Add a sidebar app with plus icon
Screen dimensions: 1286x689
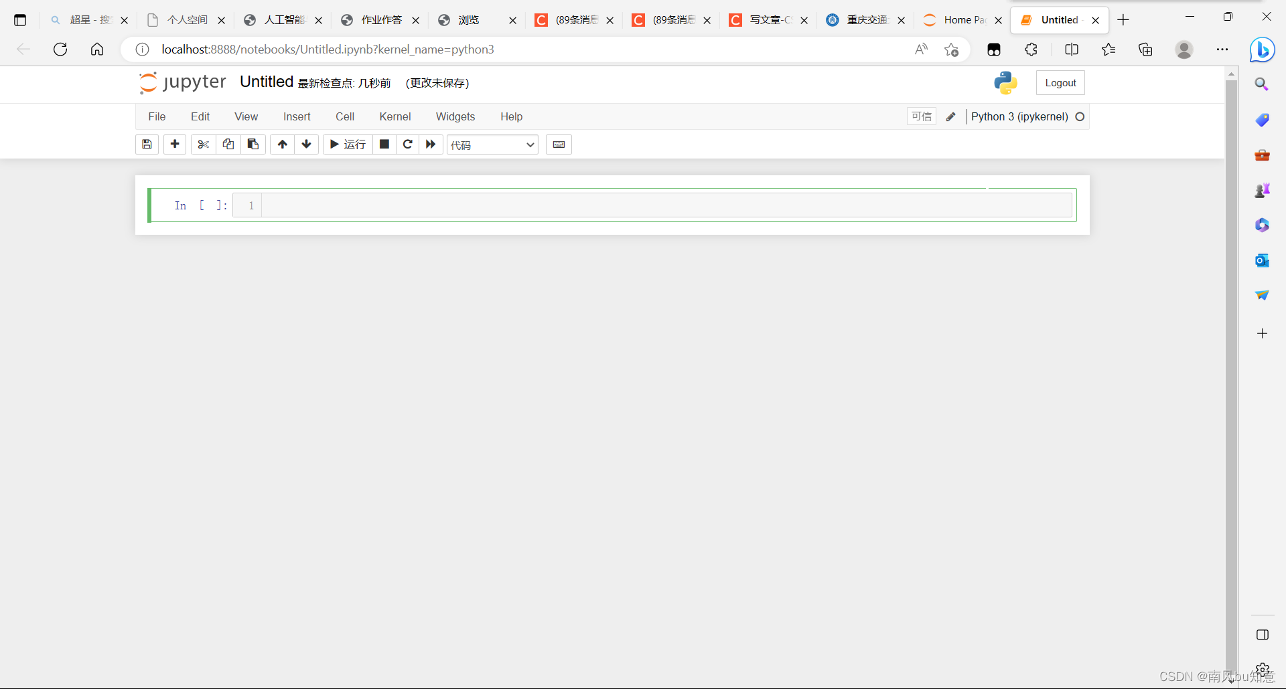click(1262, 333)
